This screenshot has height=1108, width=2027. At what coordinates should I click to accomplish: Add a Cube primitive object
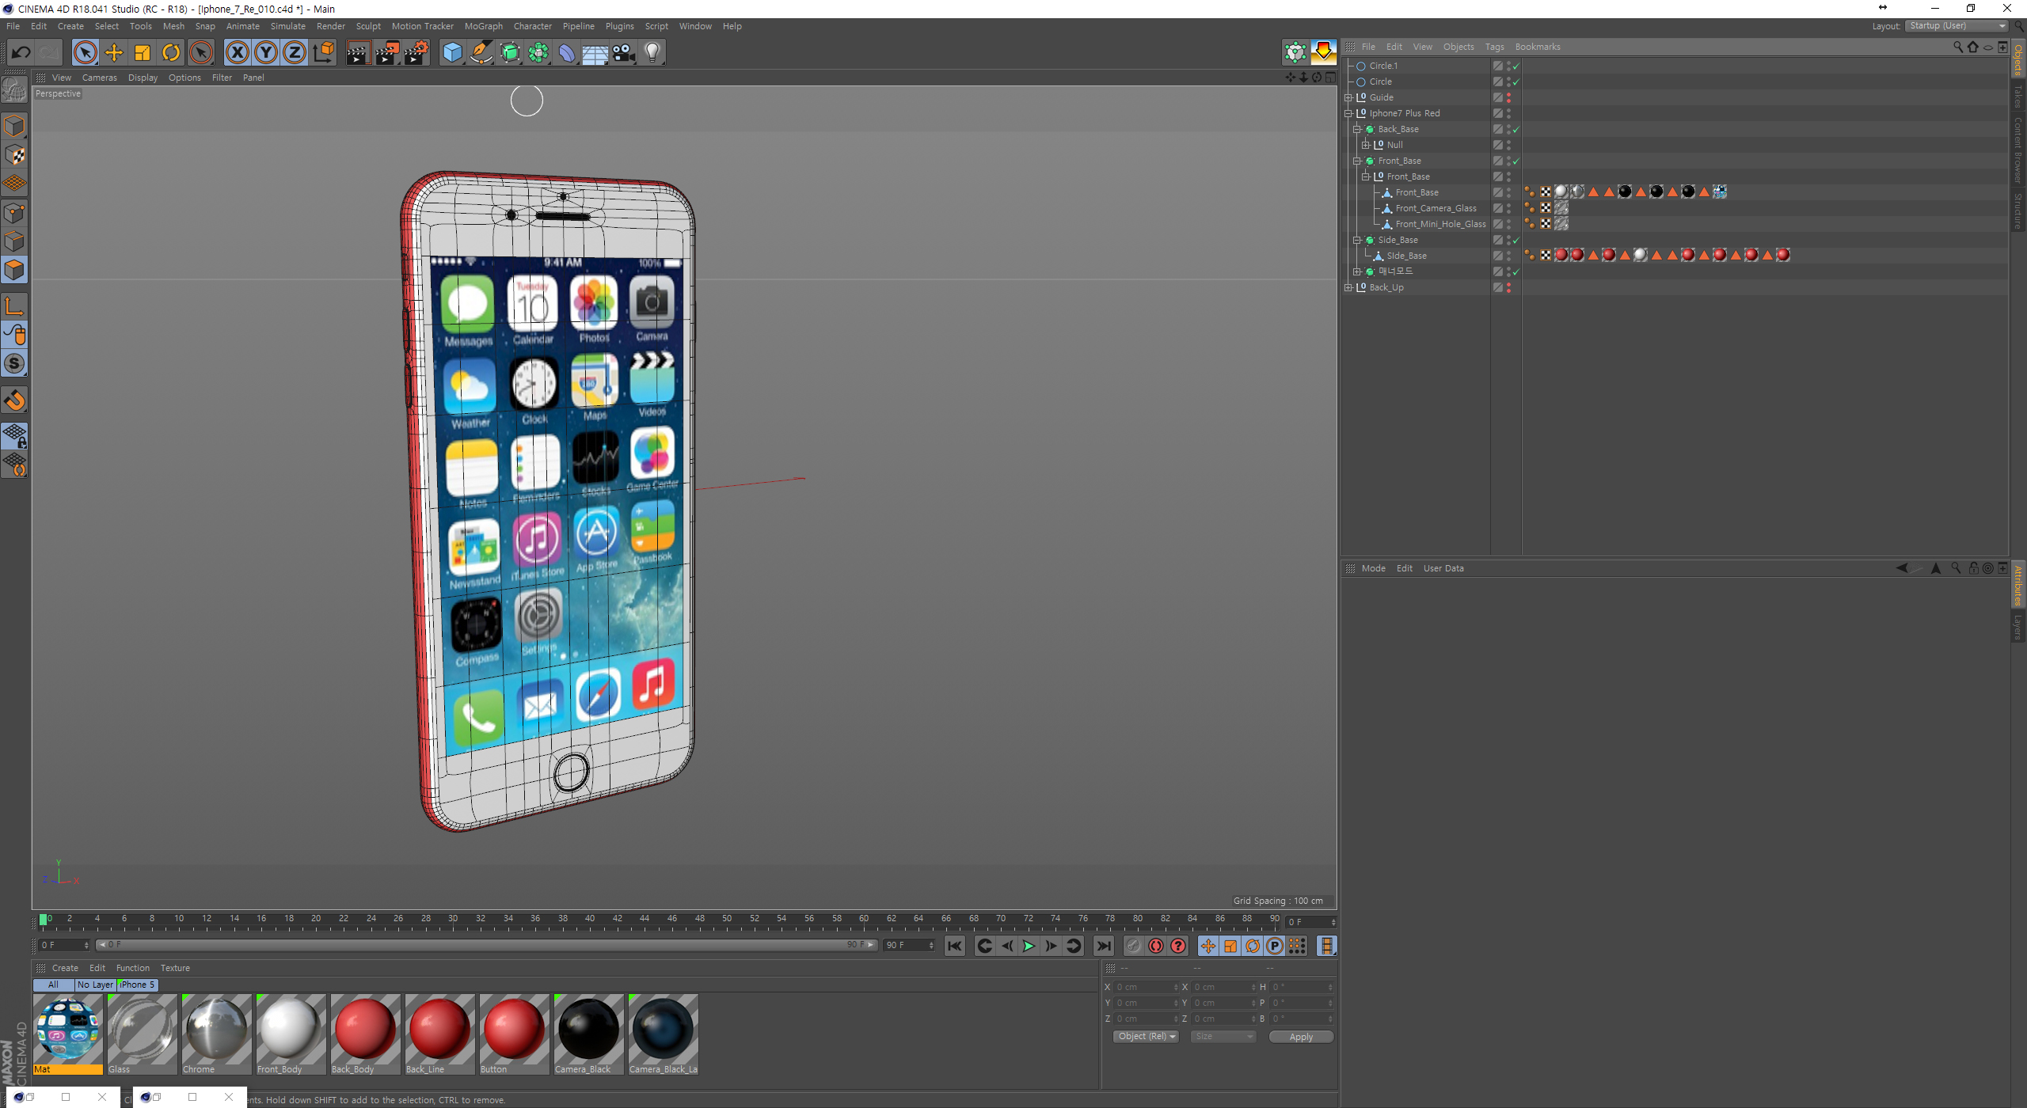(x=452, y=53)
